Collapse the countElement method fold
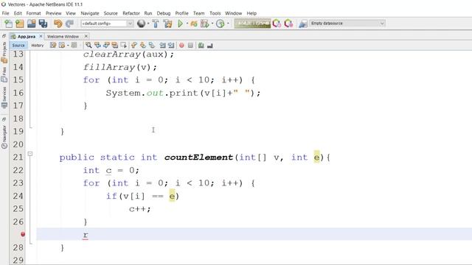The height and width of the screenshot is (265, 472). pyautogui.click(x=30, y=154)
